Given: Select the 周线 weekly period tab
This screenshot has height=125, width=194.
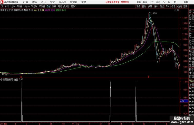Looking at the screenshot, I should (54, 6).
